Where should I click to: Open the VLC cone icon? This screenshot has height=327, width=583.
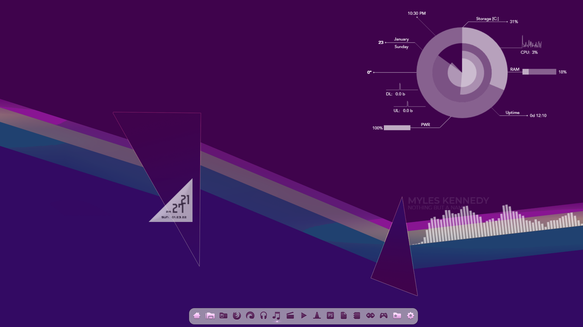pyautogui.click(x=317, y=316)
